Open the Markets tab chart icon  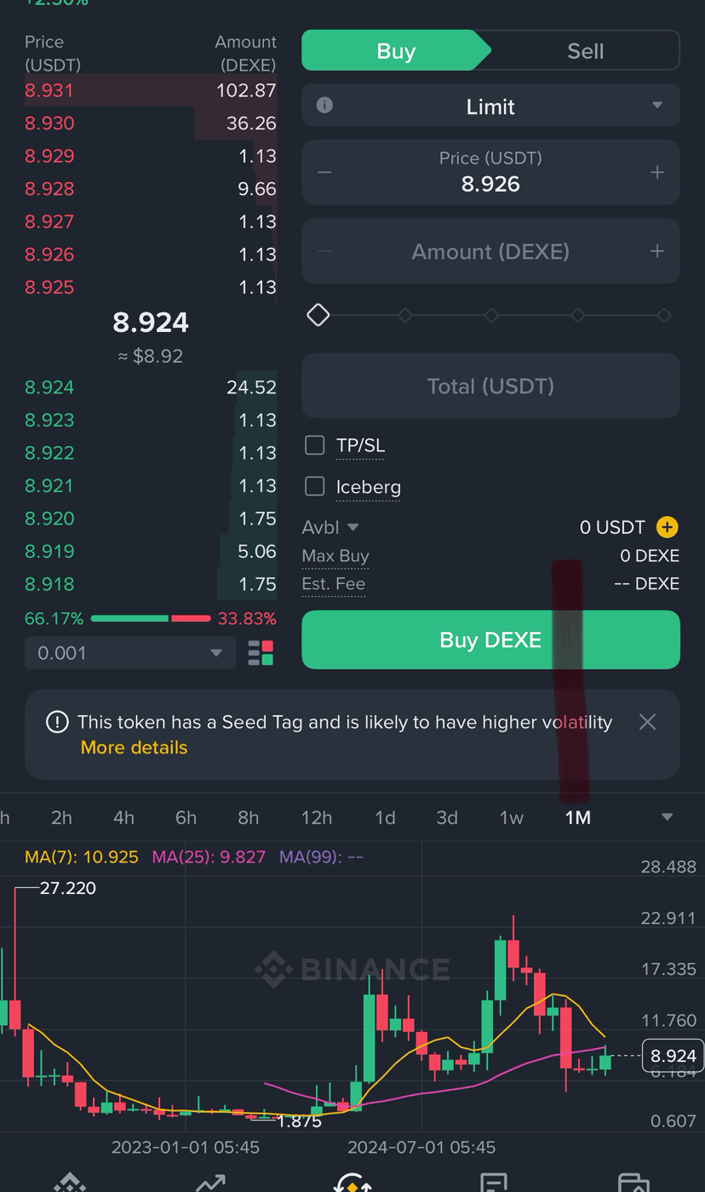(210, 1182)
